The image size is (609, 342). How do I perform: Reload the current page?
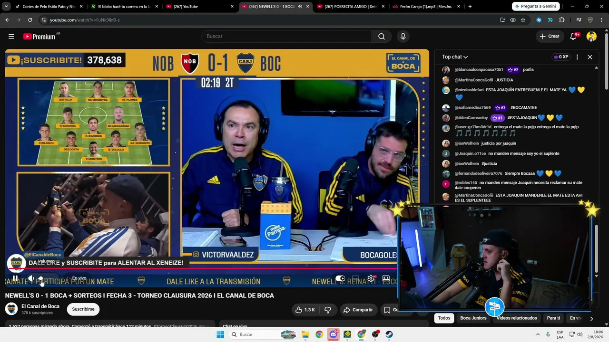click(x=30, y=20)
